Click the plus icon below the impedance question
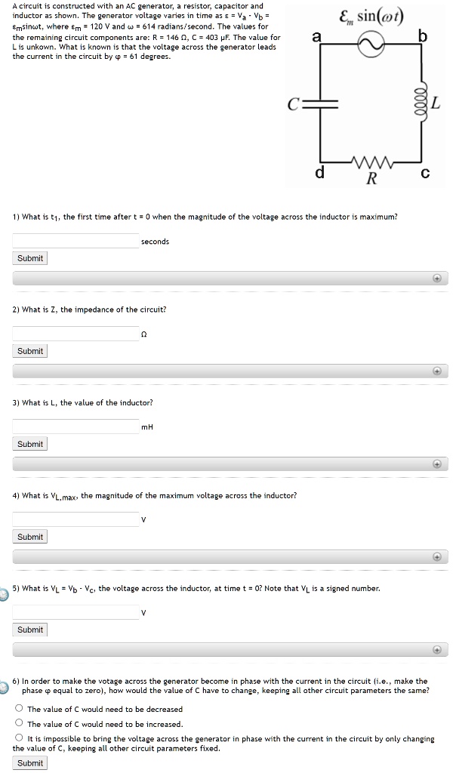Viewport: 456px width, 773px height. point(436,371)
